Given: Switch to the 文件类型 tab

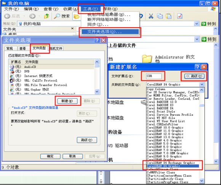Looking at the screenshot, I should pos(39,48).
